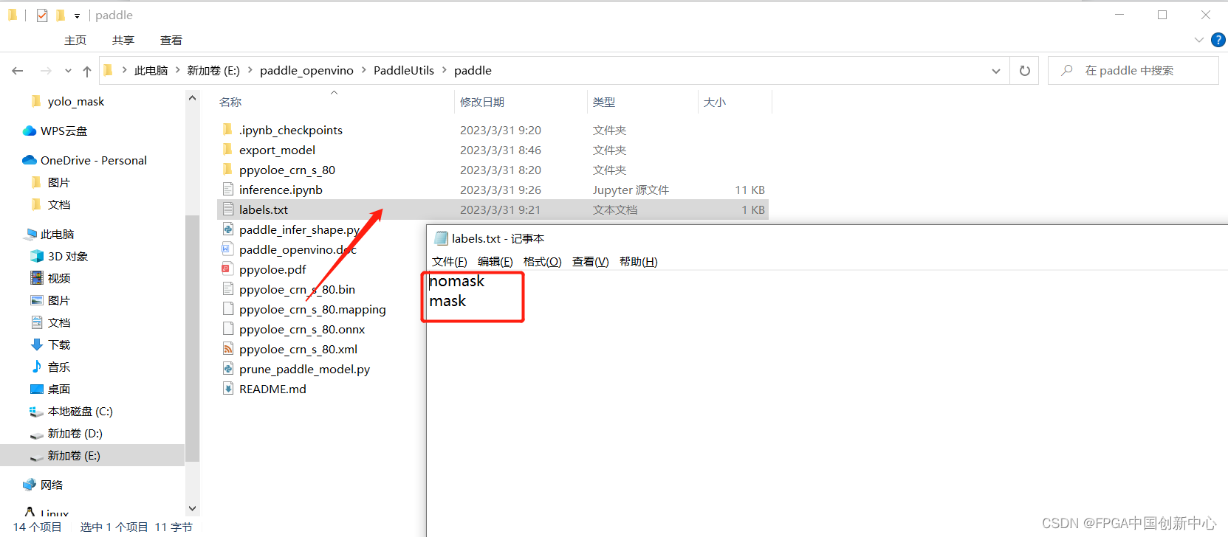Click the Back navigation arrow
Screen dimensions: 1228x537
(x=18, y=71)
